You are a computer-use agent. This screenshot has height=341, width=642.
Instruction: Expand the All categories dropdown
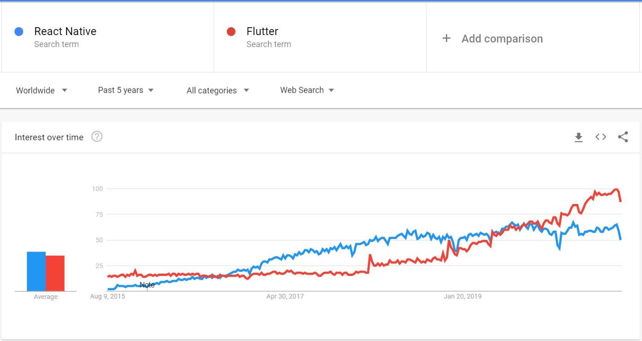pyautogui.click(x=218, y=90)
